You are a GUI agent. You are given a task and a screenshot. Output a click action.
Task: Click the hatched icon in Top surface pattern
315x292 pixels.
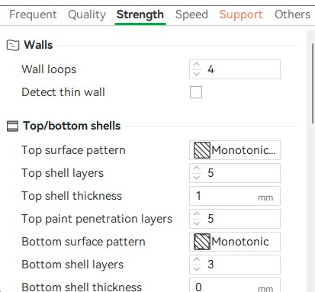point(202,150)
